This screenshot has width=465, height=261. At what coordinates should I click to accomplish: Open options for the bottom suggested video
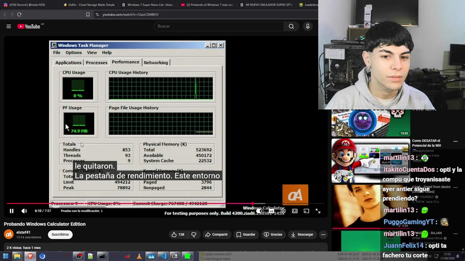point(456,233)
